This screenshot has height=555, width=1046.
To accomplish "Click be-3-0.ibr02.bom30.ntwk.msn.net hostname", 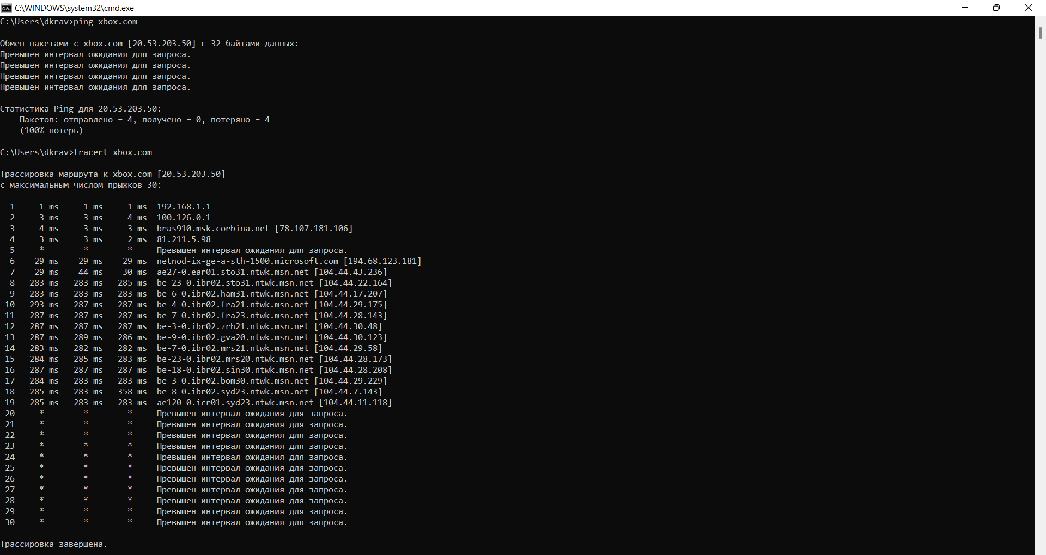I will click(x=233, y=381).
